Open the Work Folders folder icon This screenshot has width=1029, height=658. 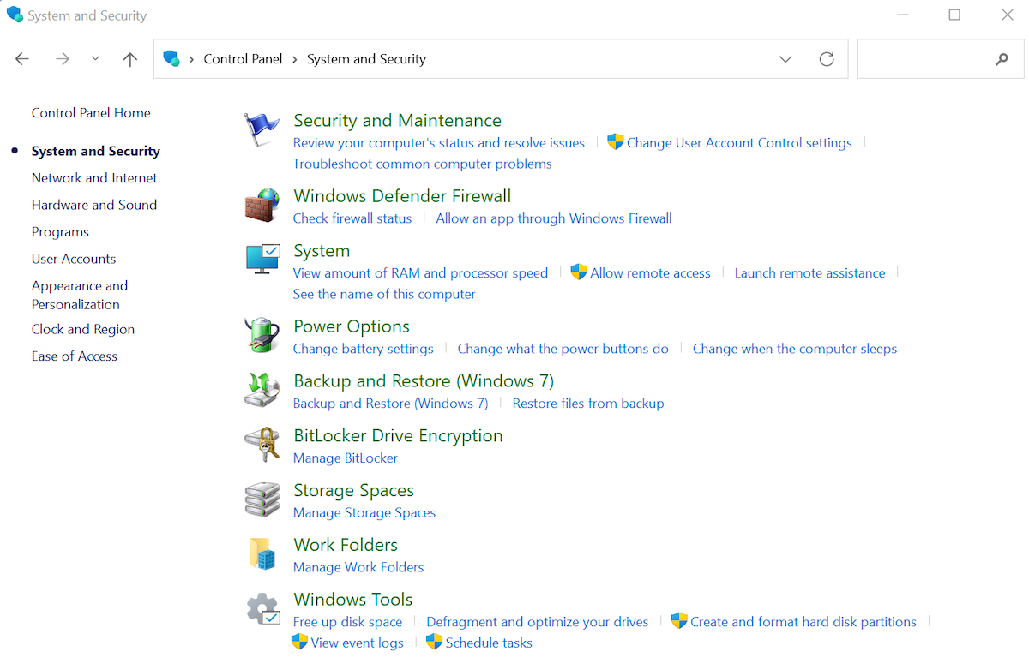tap(262, 553)
